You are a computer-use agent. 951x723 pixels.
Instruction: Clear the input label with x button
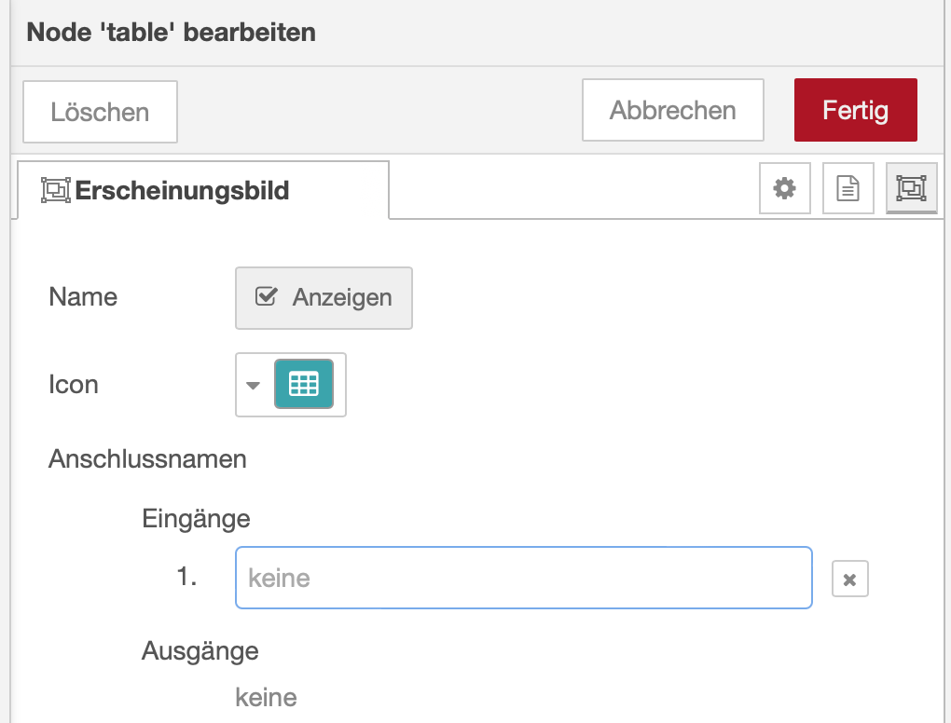pyautogui.click(x=849, y=579)
